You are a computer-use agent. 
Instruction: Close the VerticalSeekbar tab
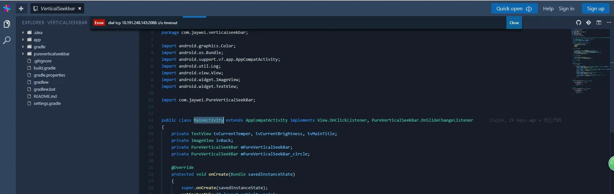[x=80, y=8]
